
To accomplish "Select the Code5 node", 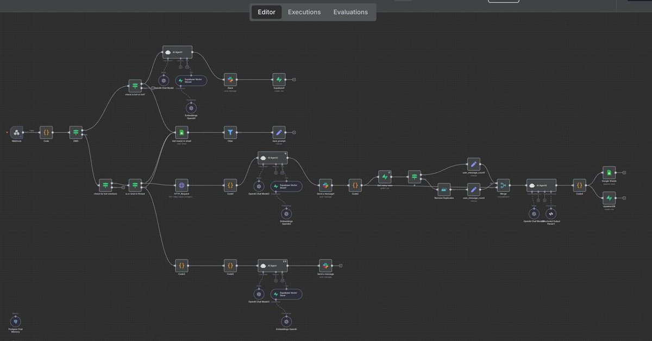I will point(230,266).
